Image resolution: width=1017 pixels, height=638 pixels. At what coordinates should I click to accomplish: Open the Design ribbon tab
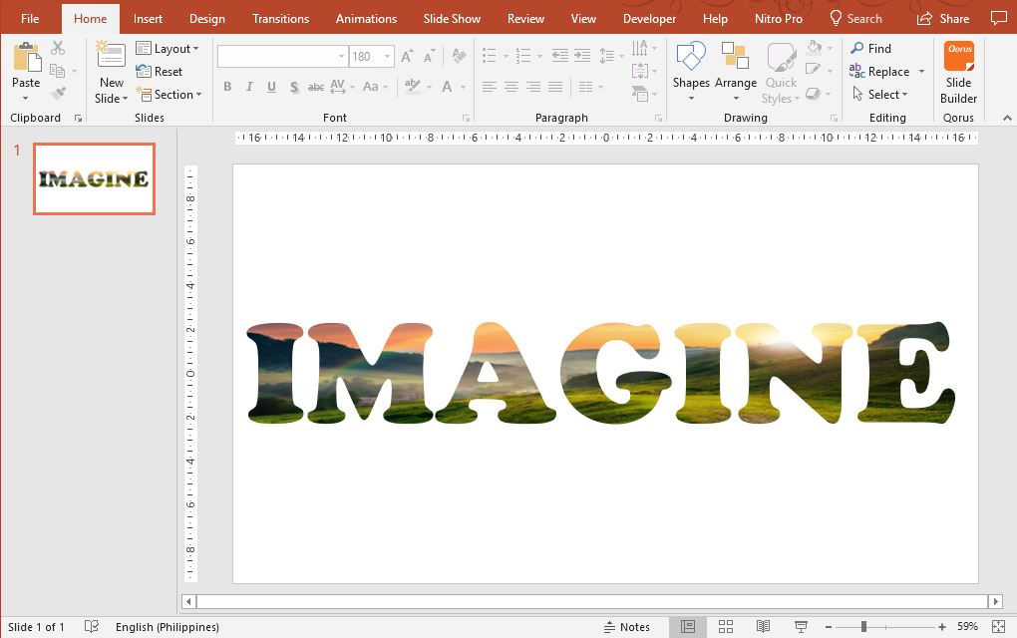pyautogui.click(x=207, y=18)
